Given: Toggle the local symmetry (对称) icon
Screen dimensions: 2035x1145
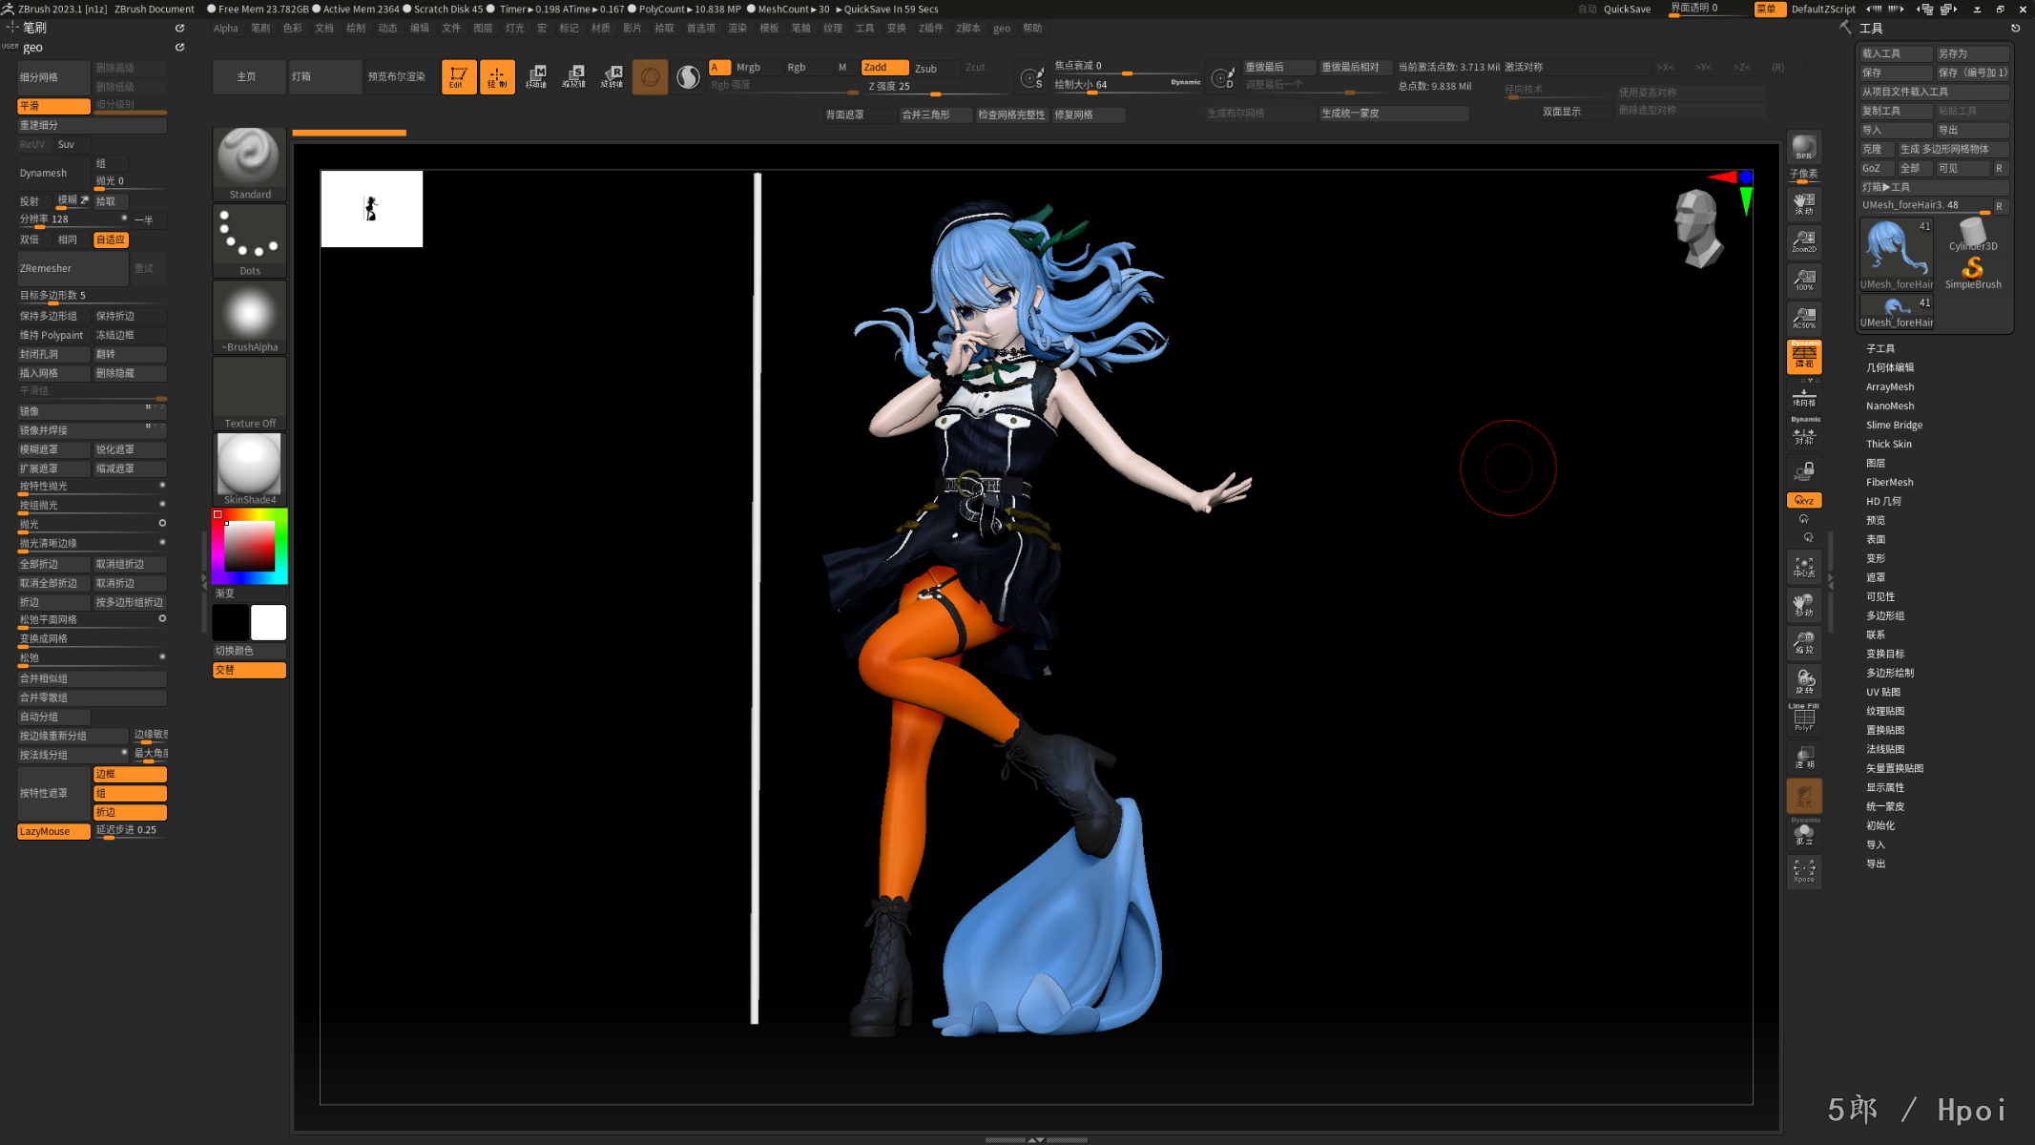Looking at the screenshot, I should 1804,434.
